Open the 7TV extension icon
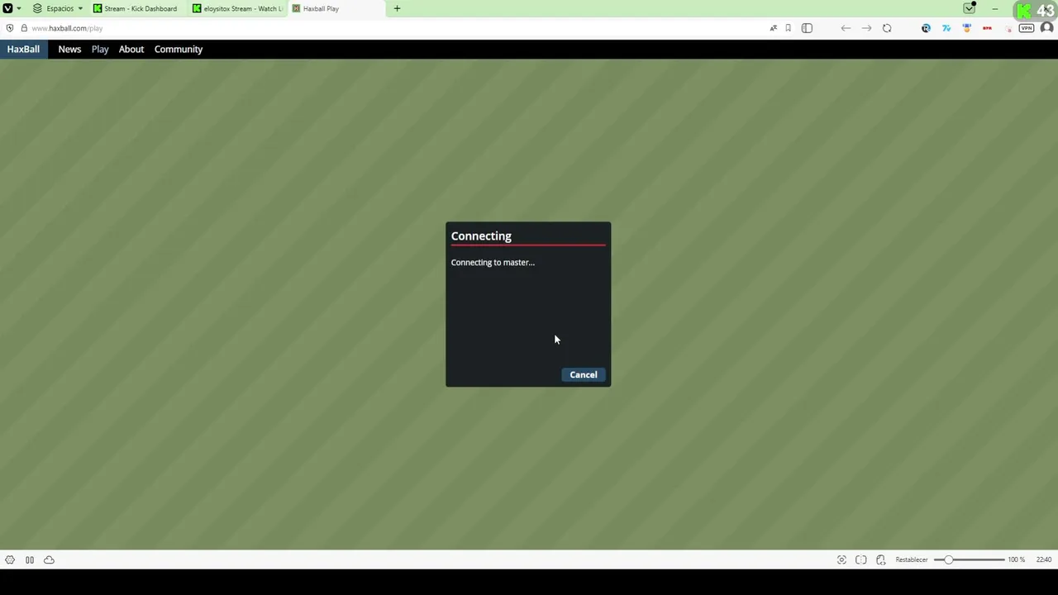Viewport: 1058px width, 595px height. [x=946, y=28]
